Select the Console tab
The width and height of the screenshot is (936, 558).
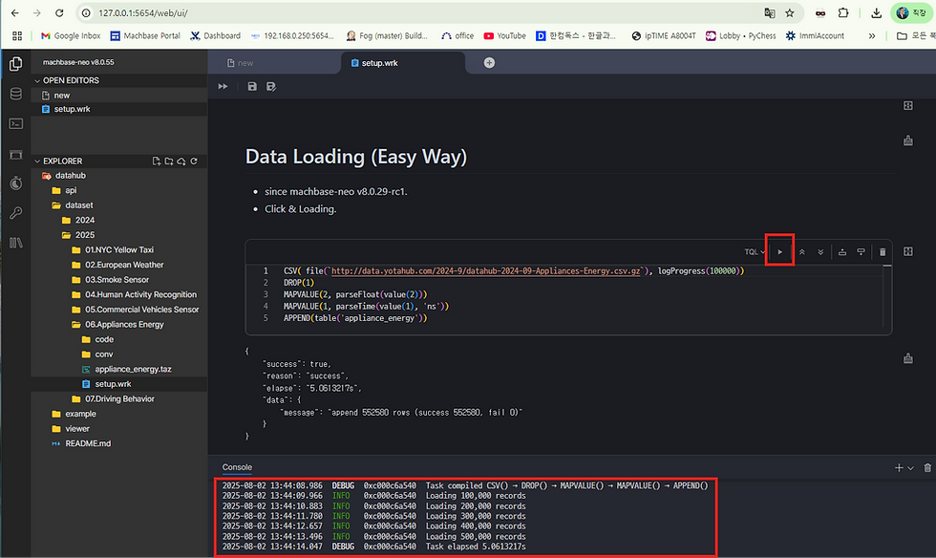[237, 467]
